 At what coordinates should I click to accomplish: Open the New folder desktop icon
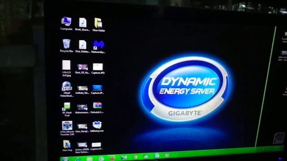pyautogui.click(x=99, y=25)
